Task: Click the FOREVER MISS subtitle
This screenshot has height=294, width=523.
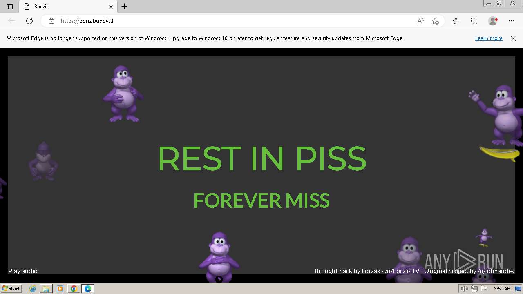Action: (x=261, y=200)
